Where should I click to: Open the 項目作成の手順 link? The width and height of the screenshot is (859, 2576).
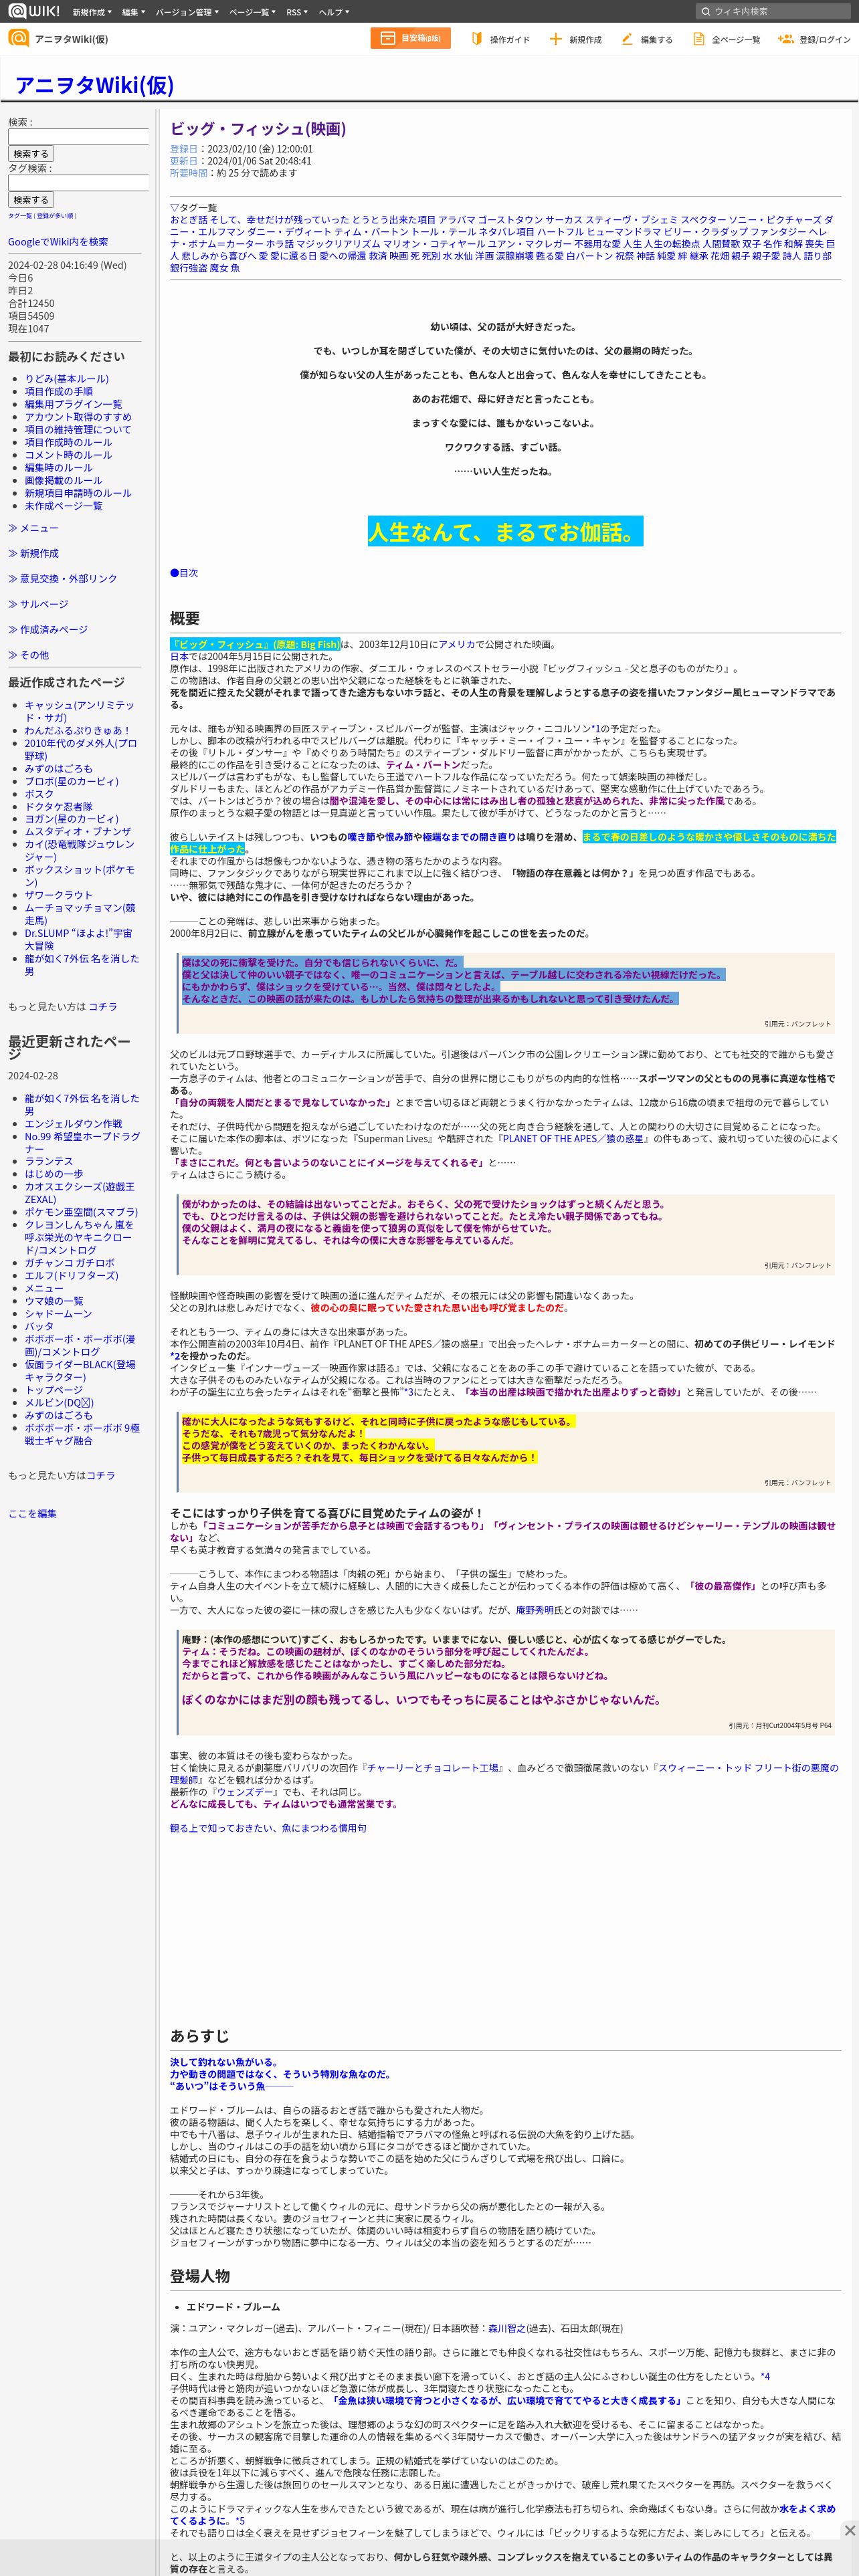click(x=59, y=391)
